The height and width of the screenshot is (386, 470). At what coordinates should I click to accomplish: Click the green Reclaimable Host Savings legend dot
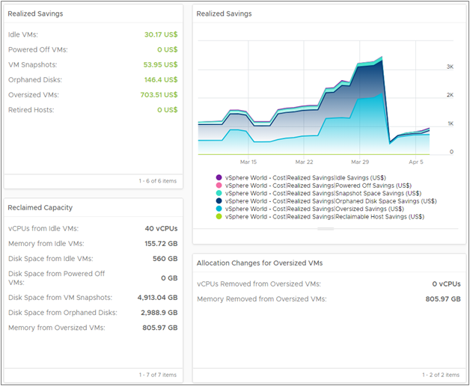point(219,217)
